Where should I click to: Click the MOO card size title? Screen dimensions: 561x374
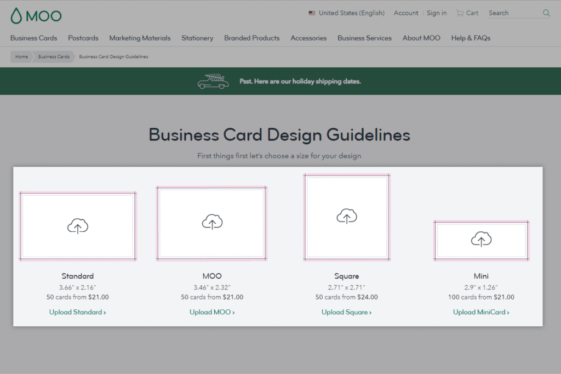pyautogui.click(x=212, y=276)
